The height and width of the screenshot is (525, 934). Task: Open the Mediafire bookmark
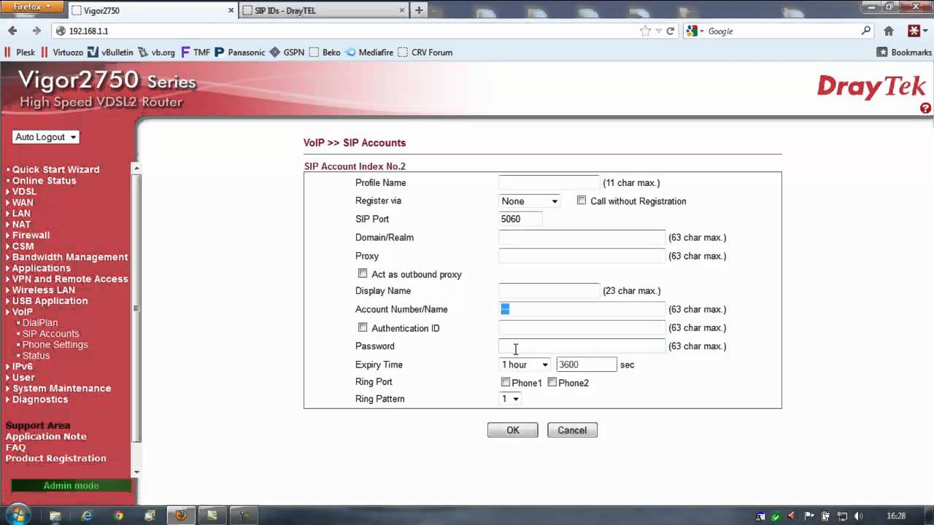[x=369, y=52]
